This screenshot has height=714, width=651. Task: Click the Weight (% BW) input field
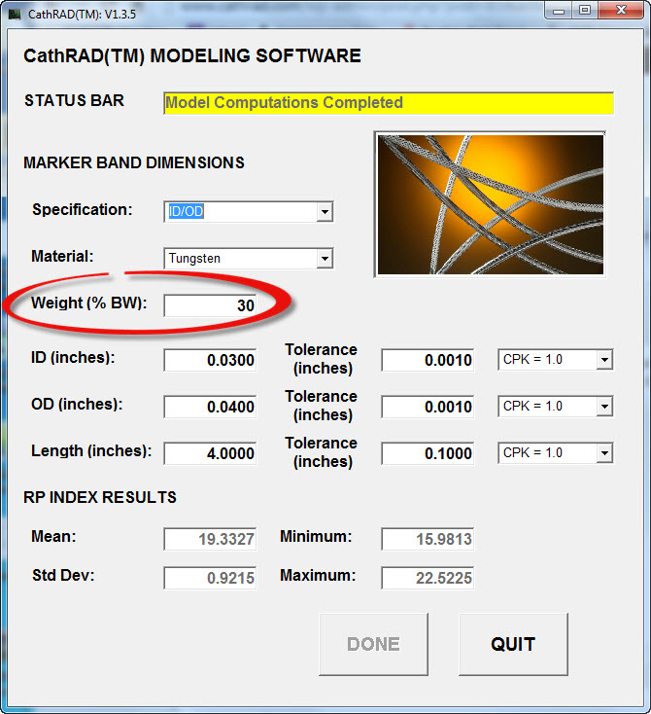pyautogui.click(x=210, y=305)
